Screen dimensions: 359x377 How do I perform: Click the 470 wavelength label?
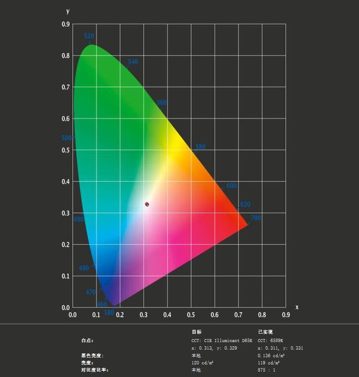pyautogui.click(x=91, y=292)
